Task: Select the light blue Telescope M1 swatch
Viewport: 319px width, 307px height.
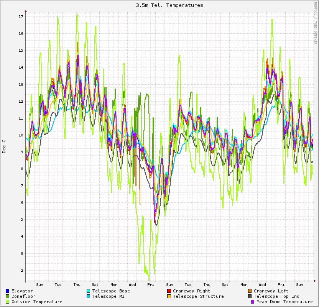Action: 89,296
